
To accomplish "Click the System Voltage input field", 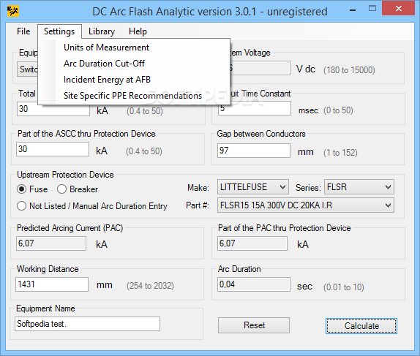I will coord(259,68).
